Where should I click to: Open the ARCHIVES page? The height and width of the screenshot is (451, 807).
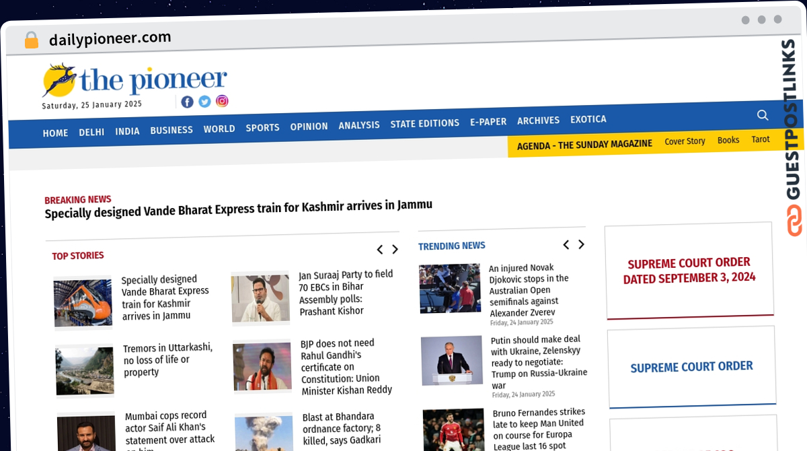pyautogui.click(x=538, y=120)
